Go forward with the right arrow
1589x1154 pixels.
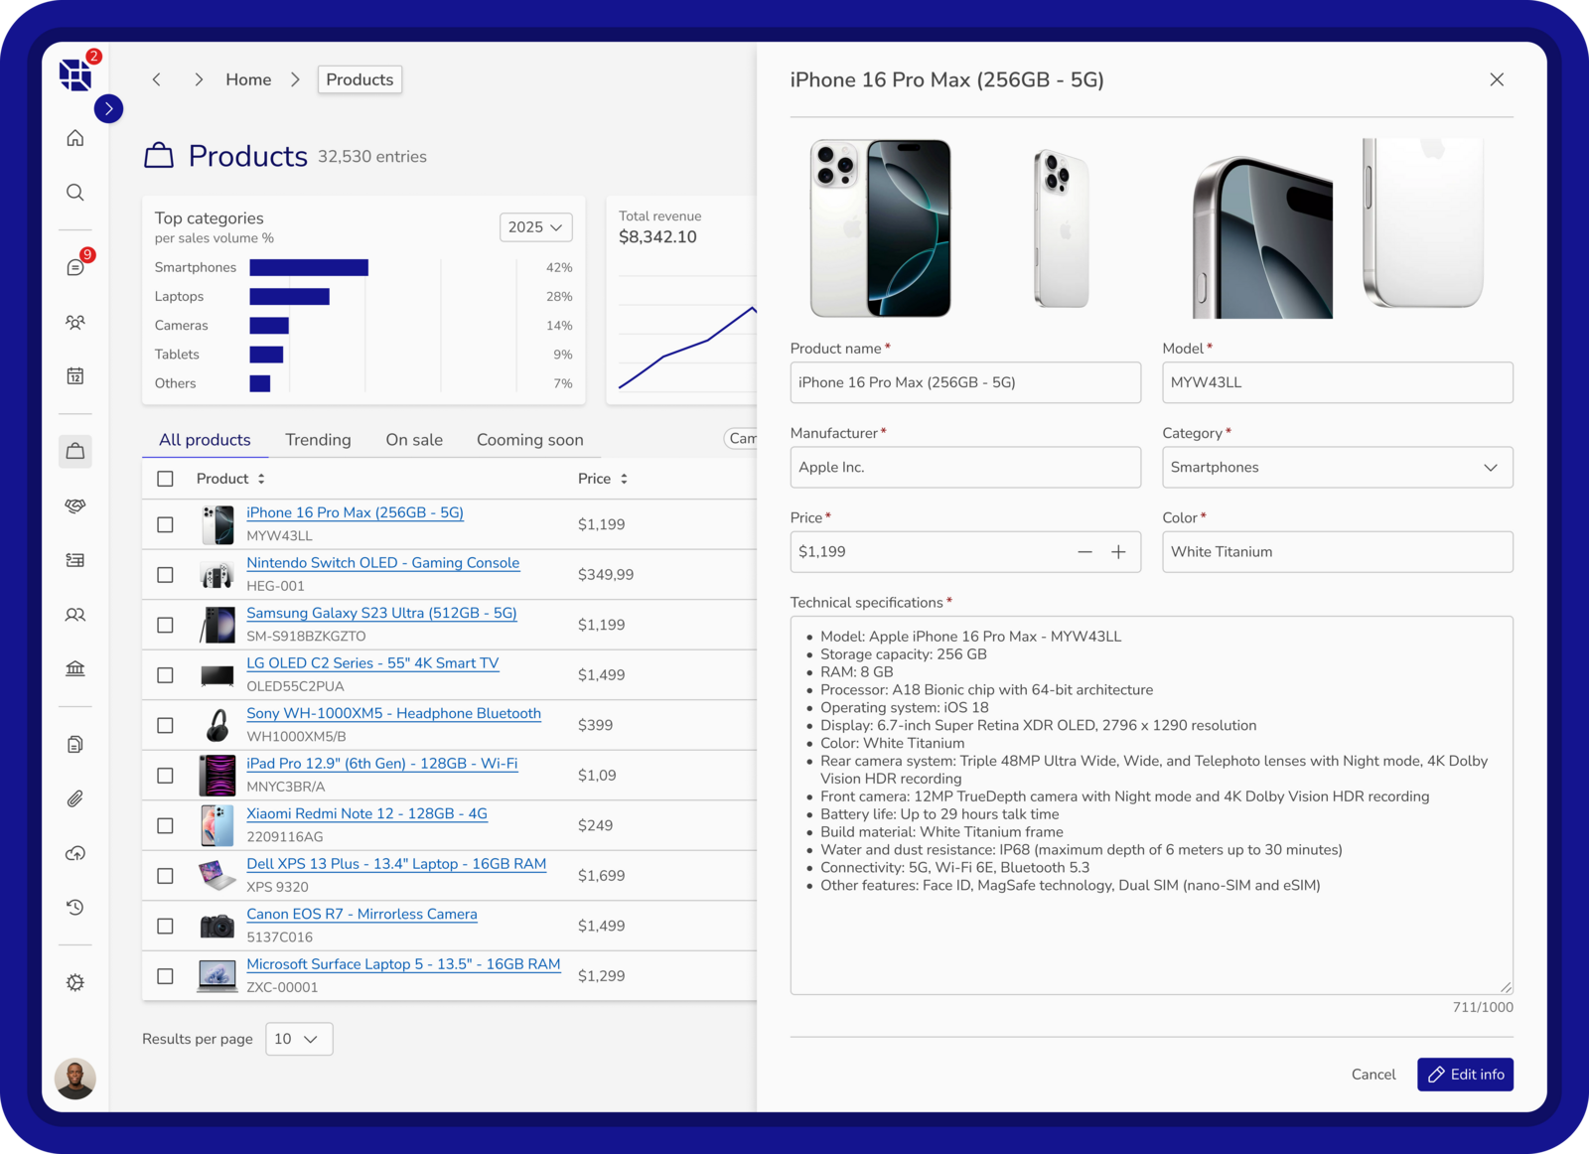point(199,79)
